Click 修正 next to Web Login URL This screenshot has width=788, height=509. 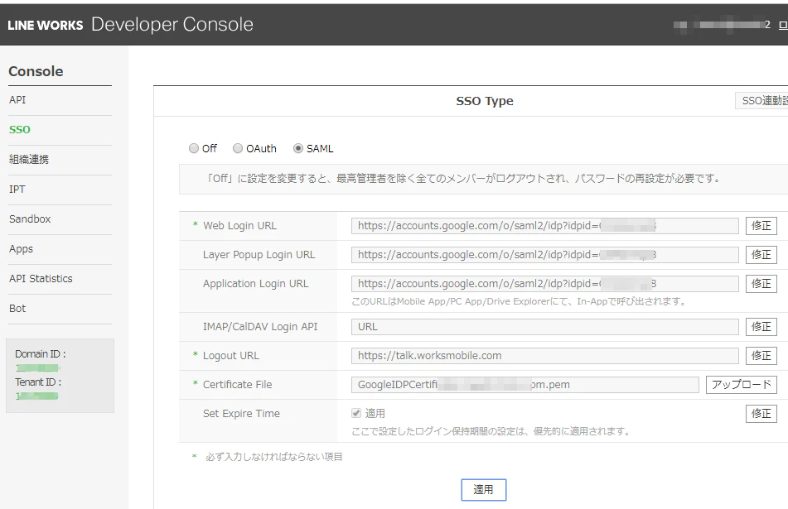tap(761, 226)
